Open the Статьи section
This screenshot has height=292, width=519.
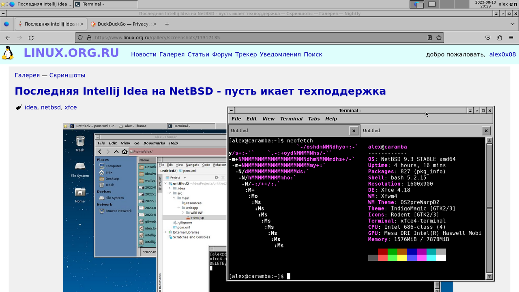198,54
